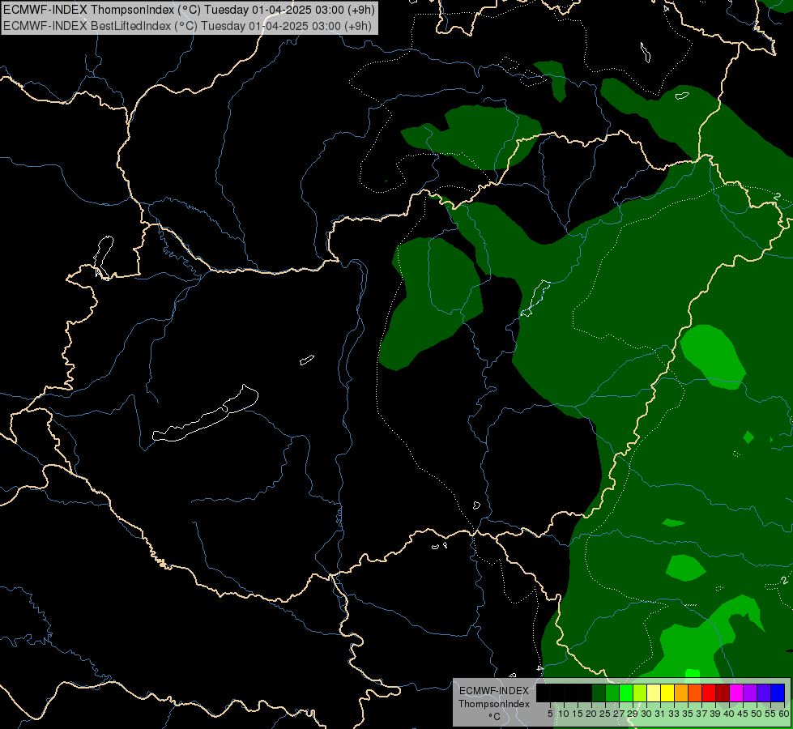The height and width of the screenshot is (729, 793).
Task: Click the lime 29-30 legend swatch
Action: (x=640, y=693)
